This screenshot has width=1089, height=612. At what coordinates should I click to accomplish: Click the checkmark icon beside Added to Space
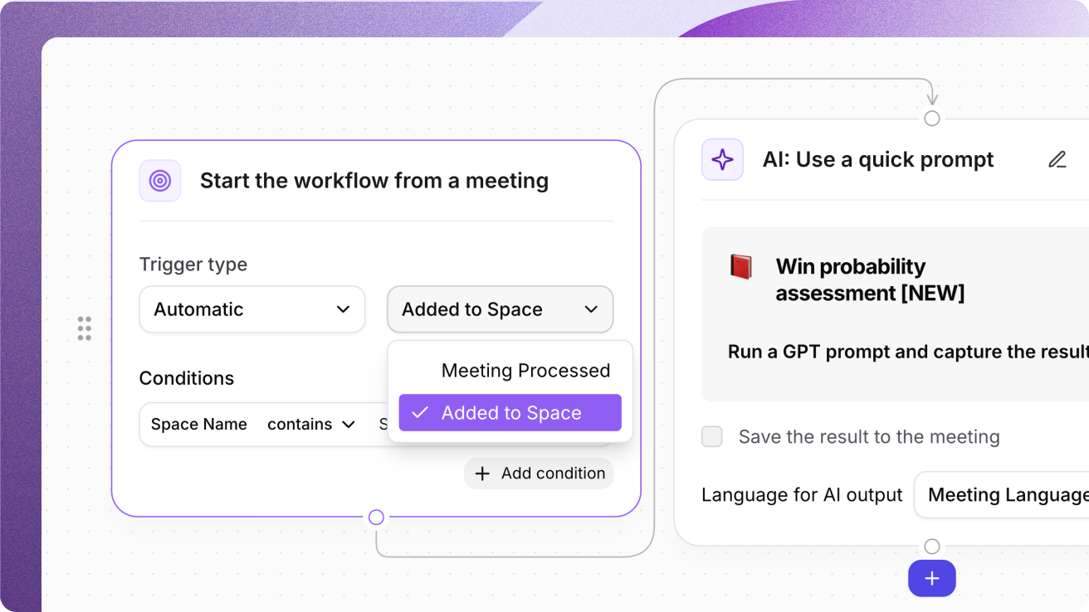point(421,413)
